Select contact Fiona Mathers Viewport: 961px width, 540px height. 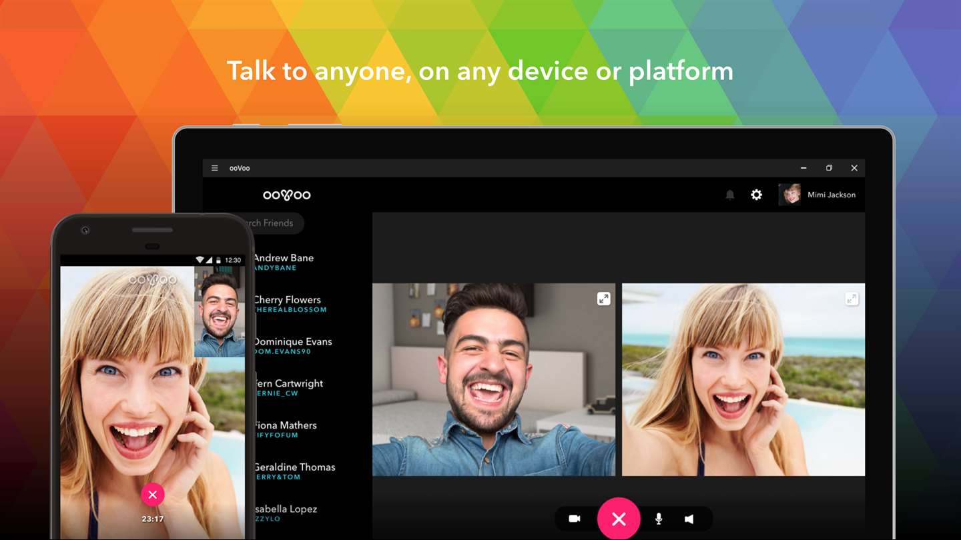286,429
